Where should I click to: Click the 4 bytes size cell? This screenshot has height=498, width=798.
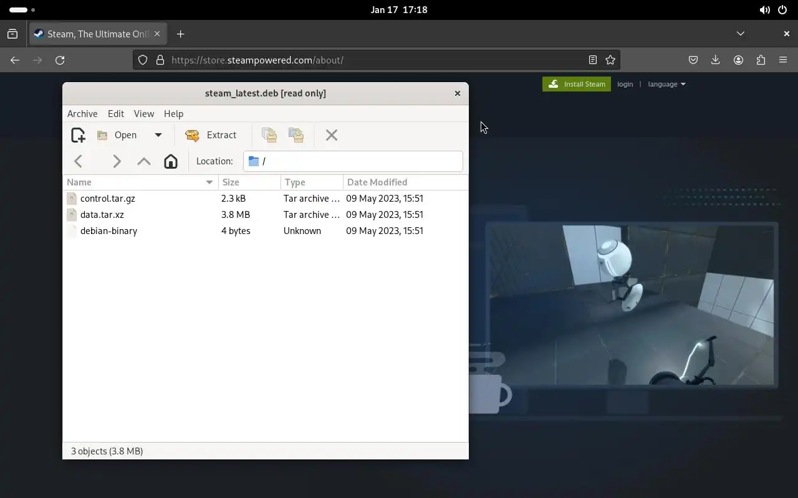[236, 231]
